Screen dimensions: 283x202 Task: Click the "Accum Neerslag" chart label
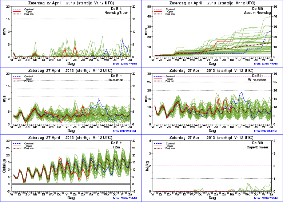pyautogui.click(x=258, y=13)
